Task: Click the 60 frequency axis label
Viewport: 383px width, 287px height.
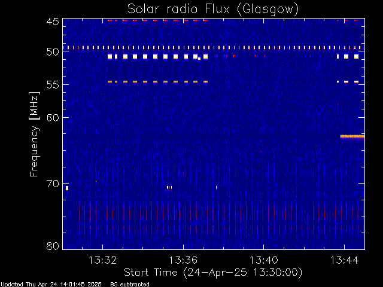Action: coord(53,118)
